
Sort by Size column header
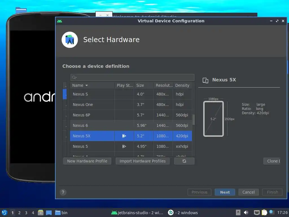coord(144,85)
